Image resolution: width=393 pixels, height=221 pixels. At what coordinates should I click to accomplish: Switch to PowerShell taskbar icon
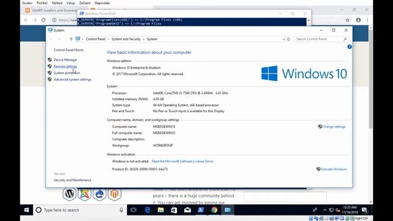pyautogui.click(x=201, y=210)
